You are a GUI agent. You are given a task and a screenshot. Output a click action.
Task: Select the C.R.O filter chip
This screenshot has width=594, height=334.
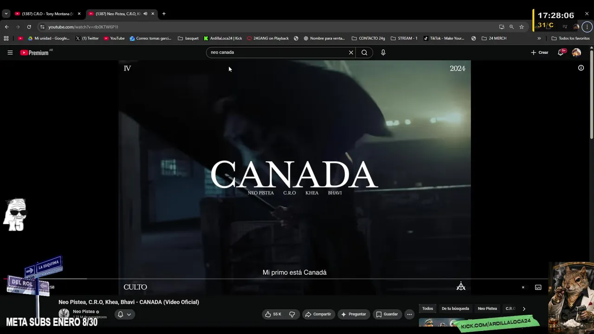tap(510, 308)
